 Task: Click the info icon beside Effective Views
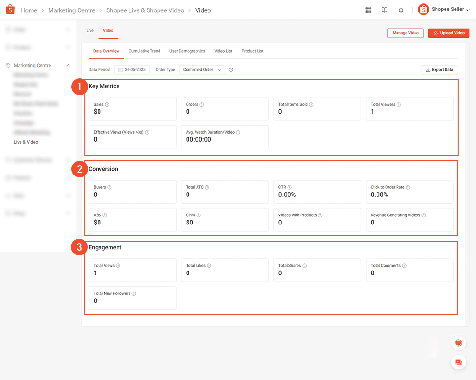[147, 132]
